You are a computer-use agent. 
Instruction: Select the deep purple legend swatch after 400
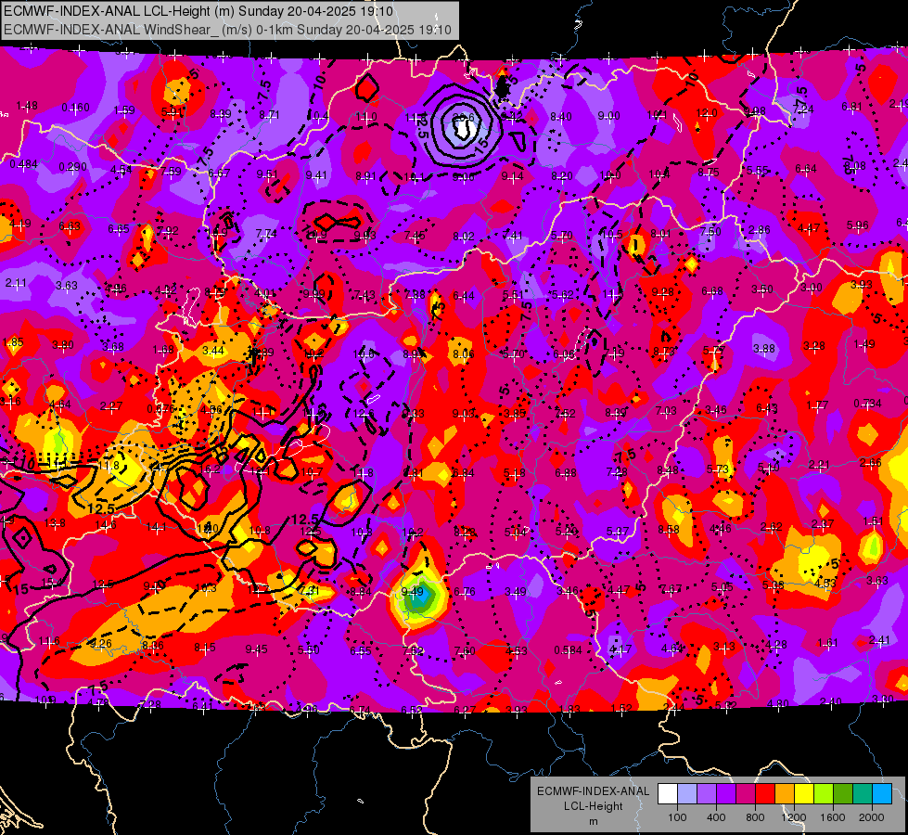(x=726, y=794)
